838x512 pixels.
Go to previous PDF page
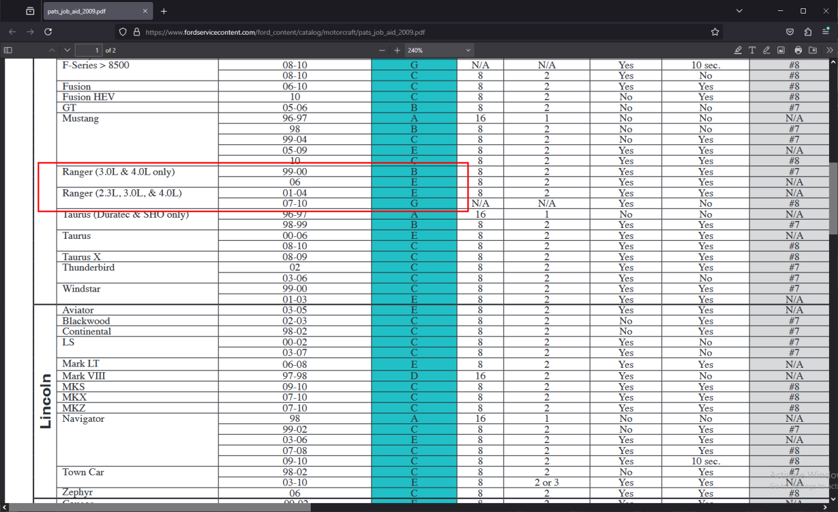pos(52,50)
